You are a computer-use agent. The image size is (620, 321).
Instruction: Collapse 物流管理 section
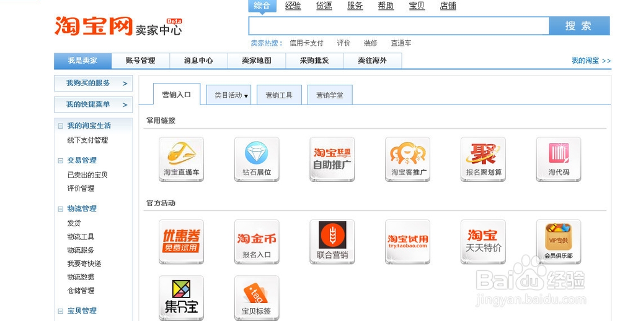(x=61, y=209)
